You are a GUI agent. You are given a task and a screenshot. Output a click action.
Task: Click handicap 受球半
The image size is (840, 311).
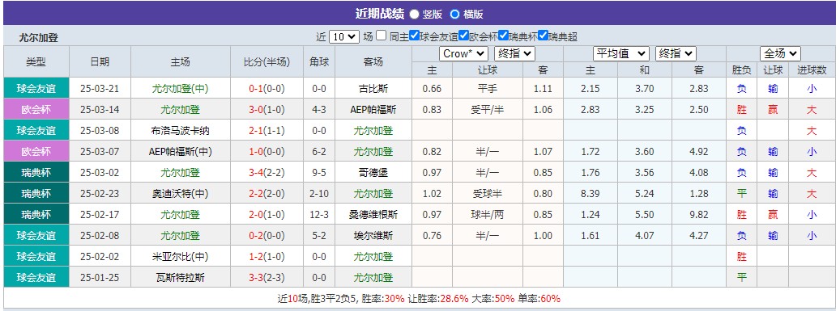[488, 193]
